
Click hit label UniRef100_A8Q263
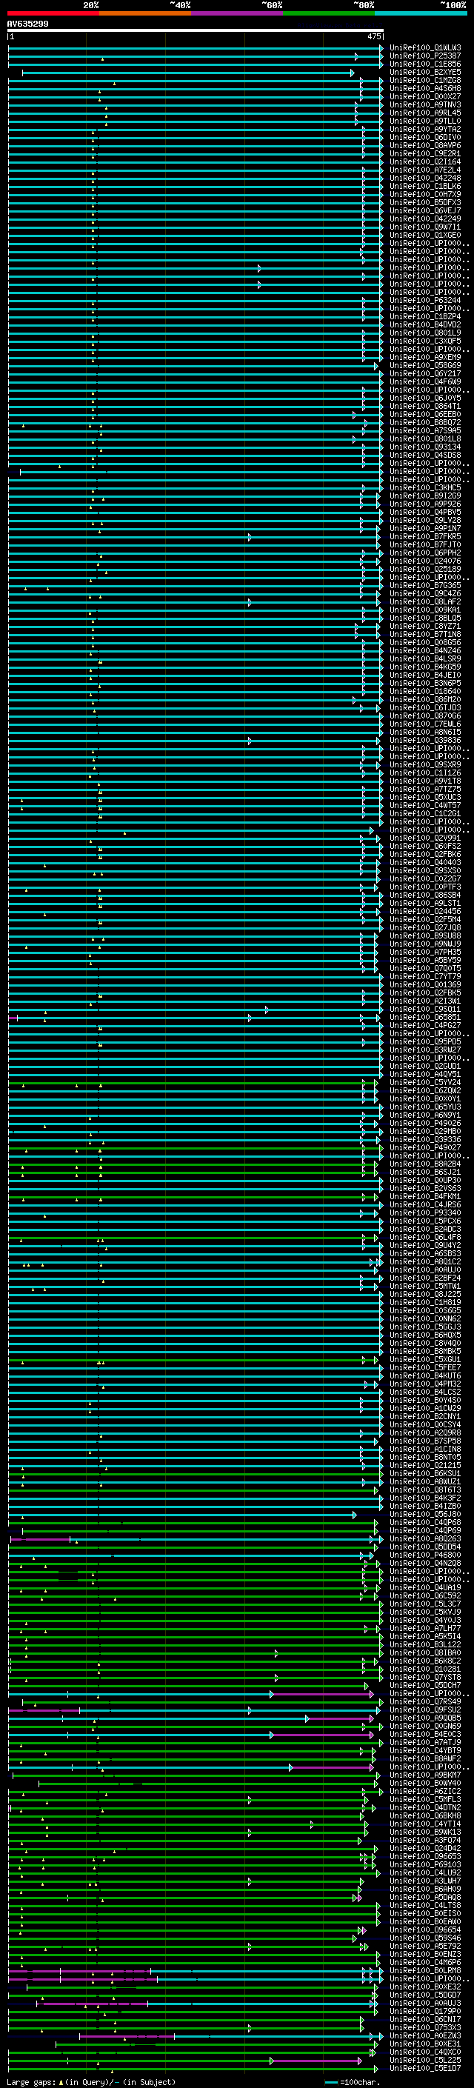(425, 1539)
